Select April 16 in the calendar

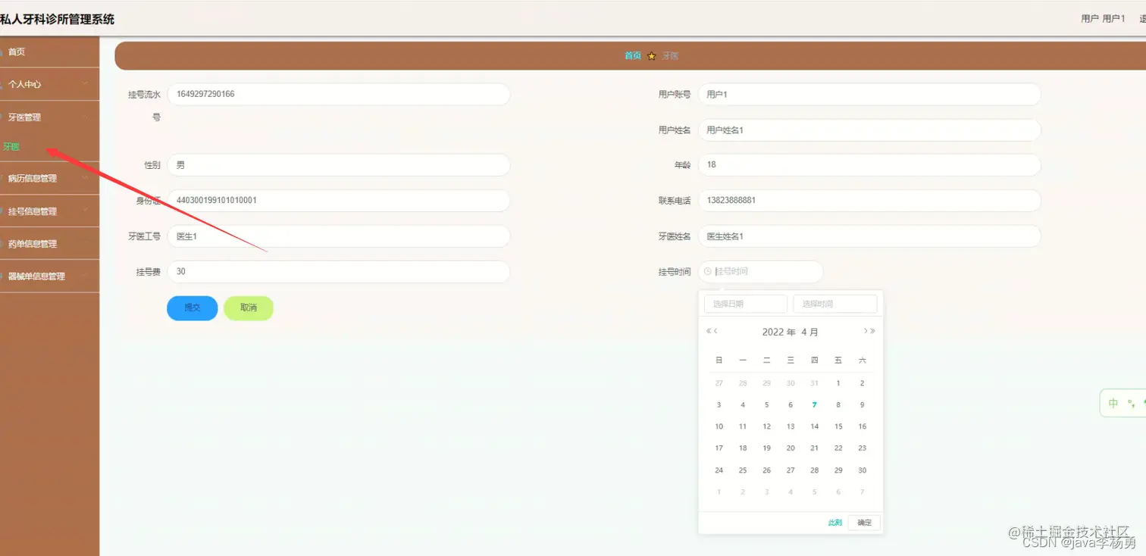[x=862, y=426]
